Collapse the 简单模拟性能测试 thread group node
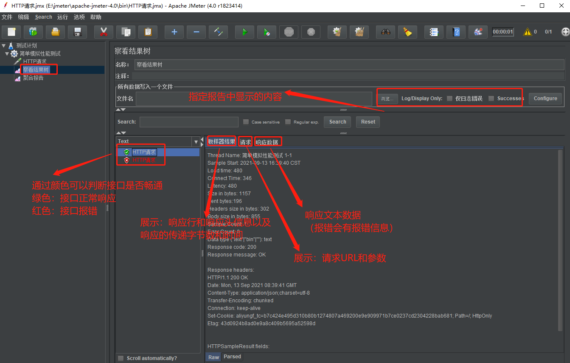Viewport: 570px width, 363px height. [7, 53]
